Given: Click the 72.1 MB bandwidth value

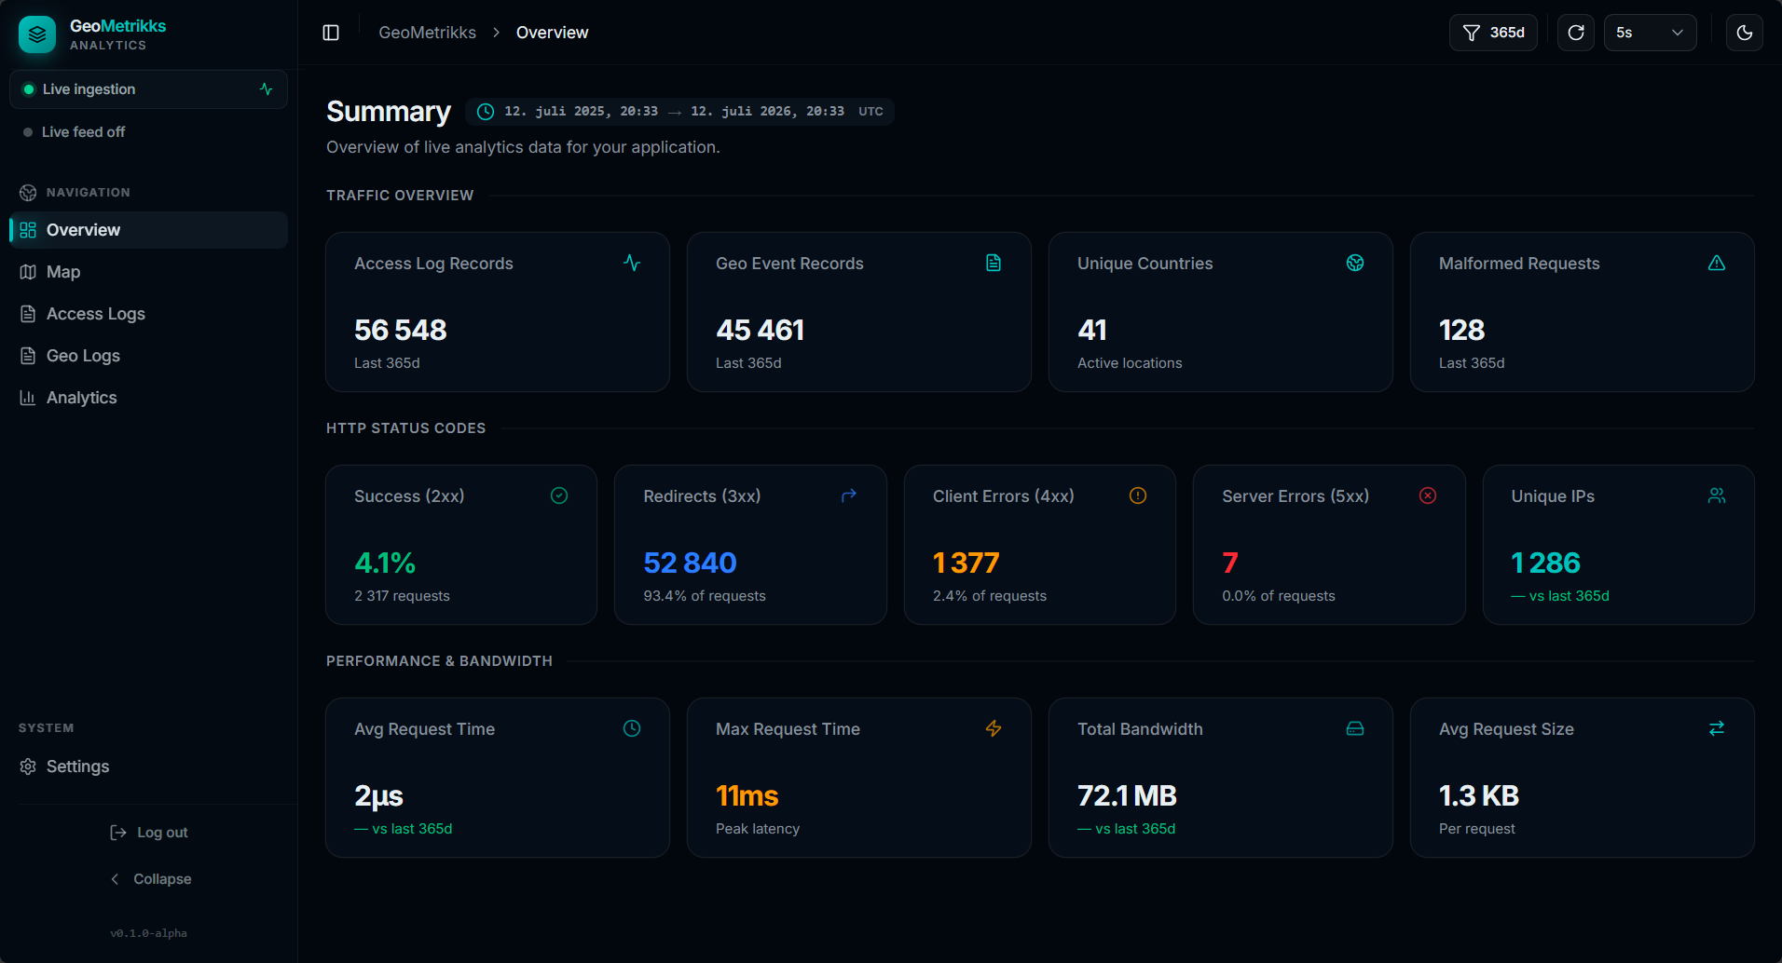Looking at the screenshot, I should 1128,796.
